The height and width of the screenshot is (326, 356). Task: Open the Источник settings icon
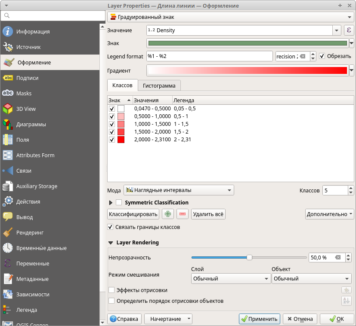[8, 47]
